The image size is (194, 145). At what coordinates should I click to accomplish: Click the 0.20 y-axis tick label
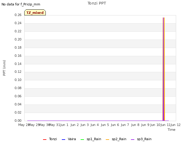pos(18,39)
